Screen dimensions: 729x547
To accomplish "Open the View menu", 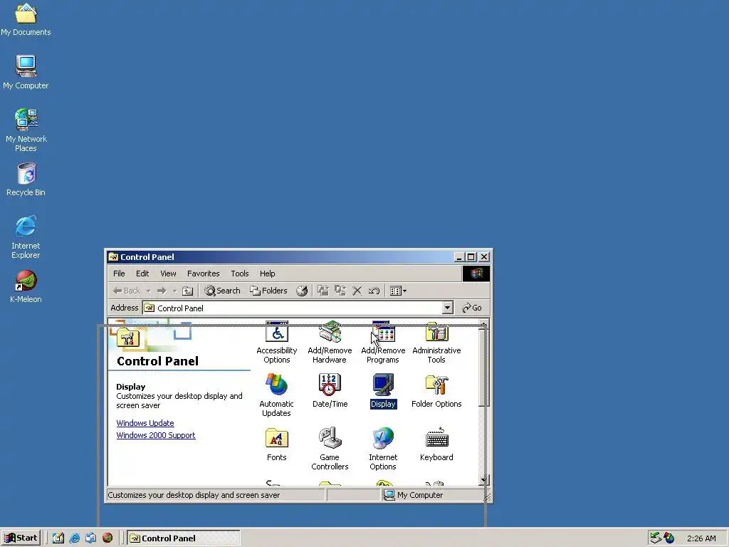I will [x=168, y=273].
